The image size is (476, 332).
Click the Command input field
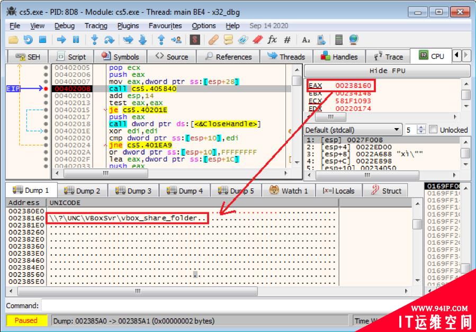231,306
